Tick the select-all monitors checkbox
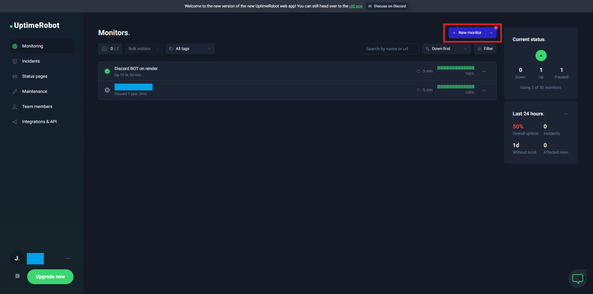The width and height of the screenshot is (593, 294). click(x=104, y=49)
